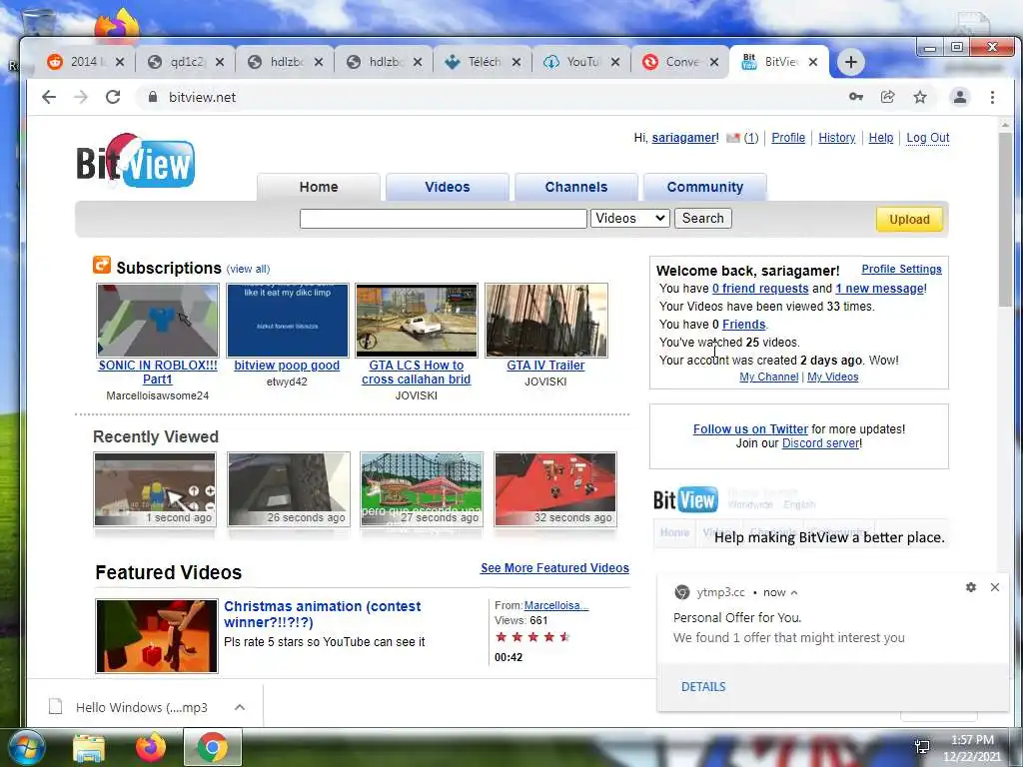1023x767 pixels.
Task: Click the network icon in system tray
Action: pyautogui.click(x=922, y=747)
